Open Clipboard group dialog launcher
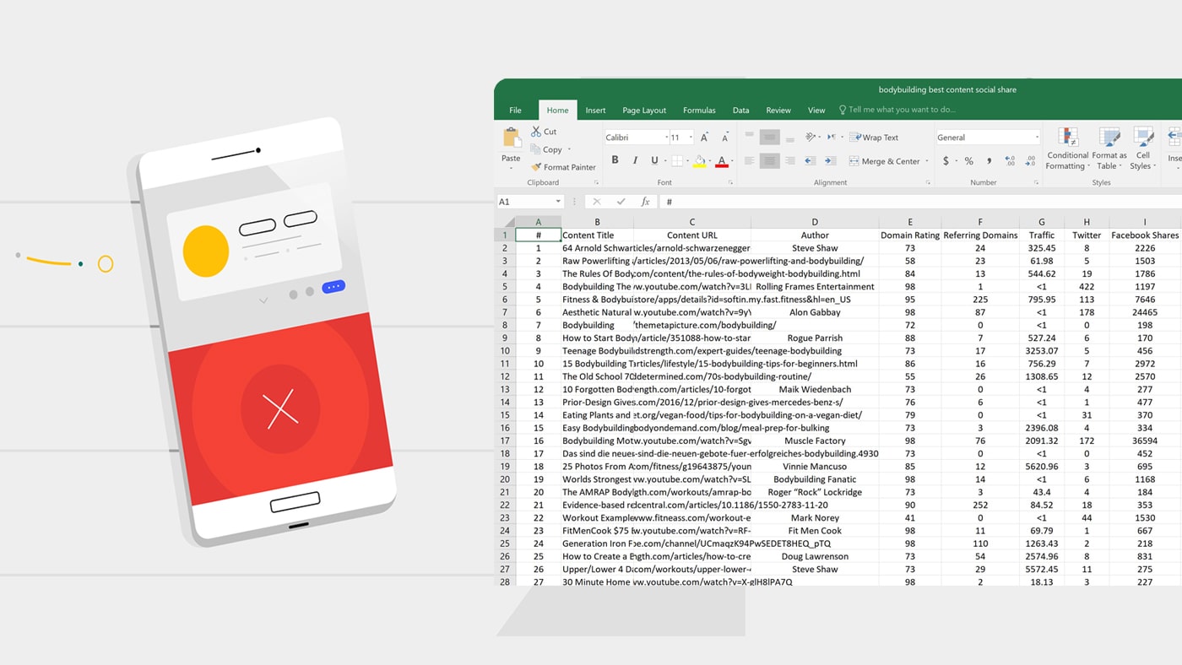This screenshot has width=1182, height=665. (x=596, y=182)
